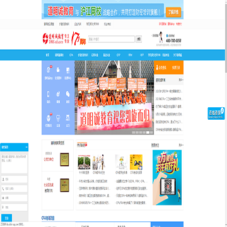227x227 pixels.
Task: Open the CFA item in blue navigation bar
Action: coord(71,55)
